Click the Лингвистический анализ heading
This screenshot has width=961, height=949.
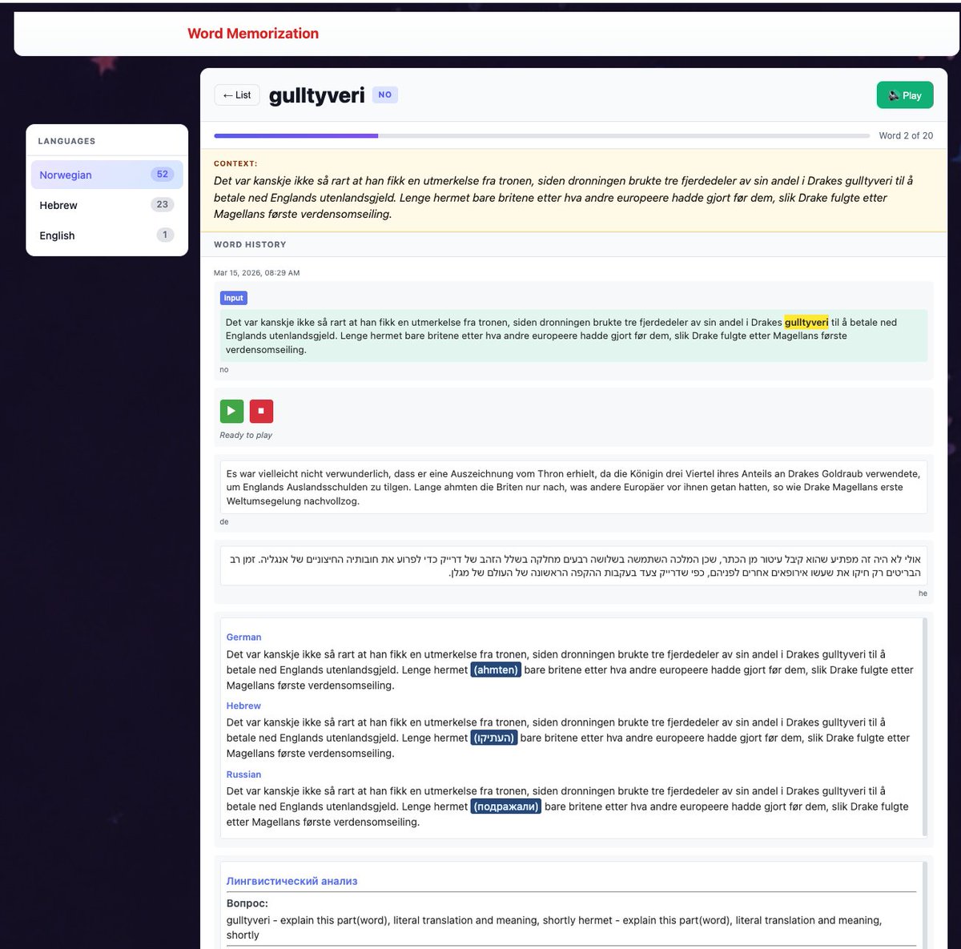click(292, 881)
